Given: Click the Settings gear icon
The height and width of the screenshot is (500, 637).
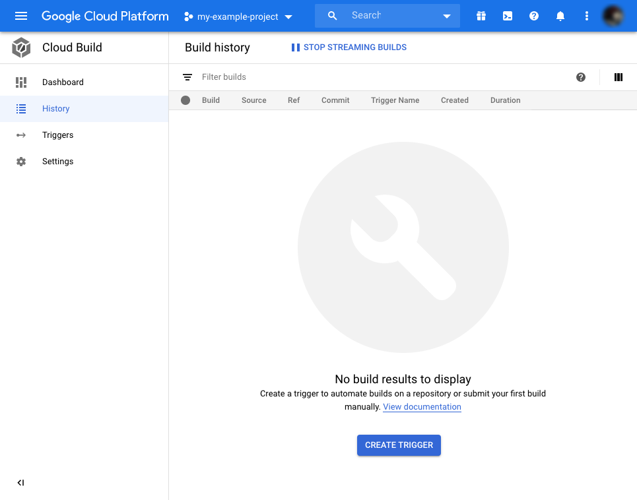Looking at the screenshot, I should (x=21, y=162).
